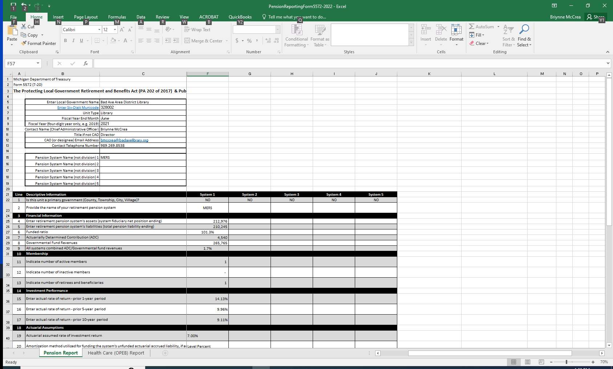This screenshot has height=369, width=613.
Task: Click Decrease Decimal icon
Action: coord(276,41)
